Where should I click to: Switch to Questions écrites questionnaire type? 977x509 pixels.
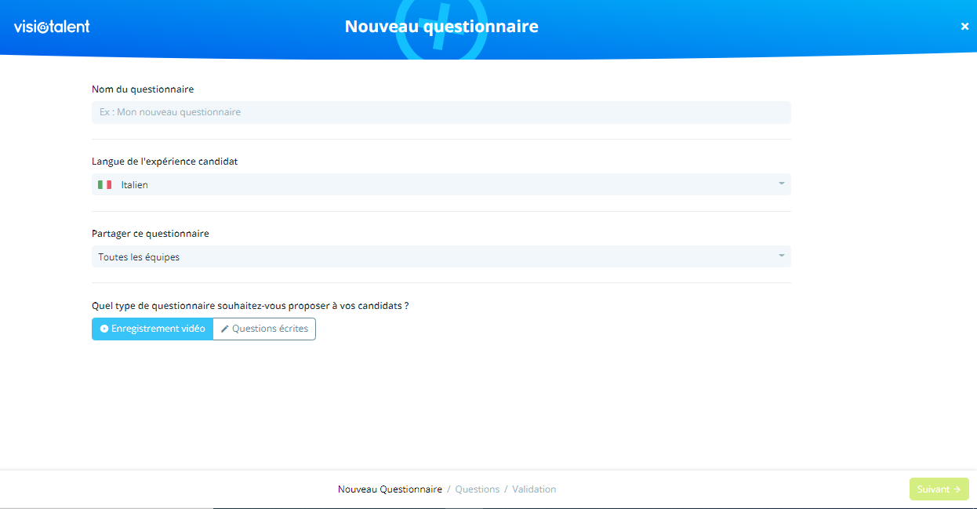tap(265, 329)
